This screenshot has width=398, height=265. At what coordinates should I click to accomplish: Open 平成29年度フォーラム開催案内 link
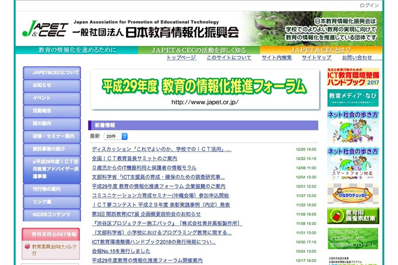pos(147,261)
